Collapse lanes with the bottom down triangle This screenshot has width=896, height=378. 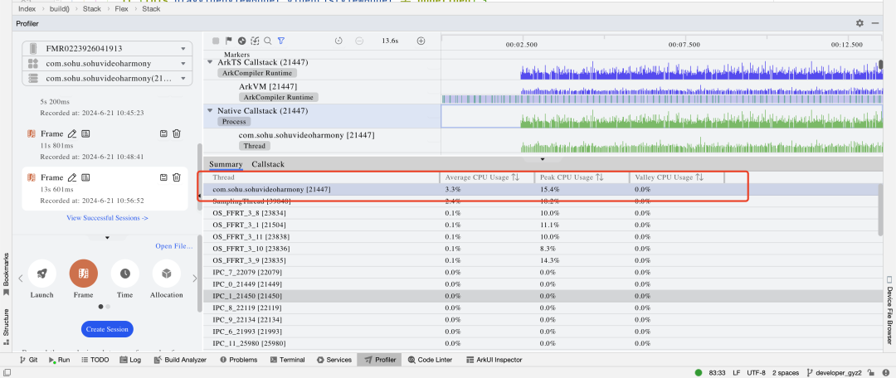[x=543, y=158]
